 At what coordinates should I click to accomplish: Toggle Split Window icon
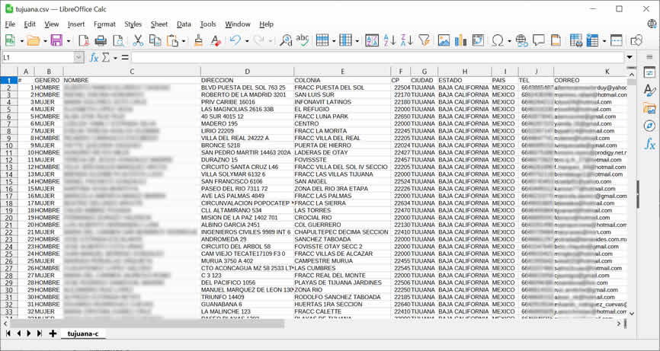[x=617, y=40]
